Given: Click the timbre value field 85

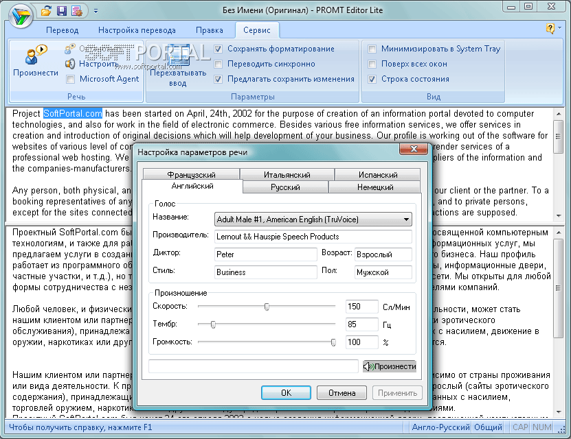Looking at the screenshot, I should click(x=361, y=324).
